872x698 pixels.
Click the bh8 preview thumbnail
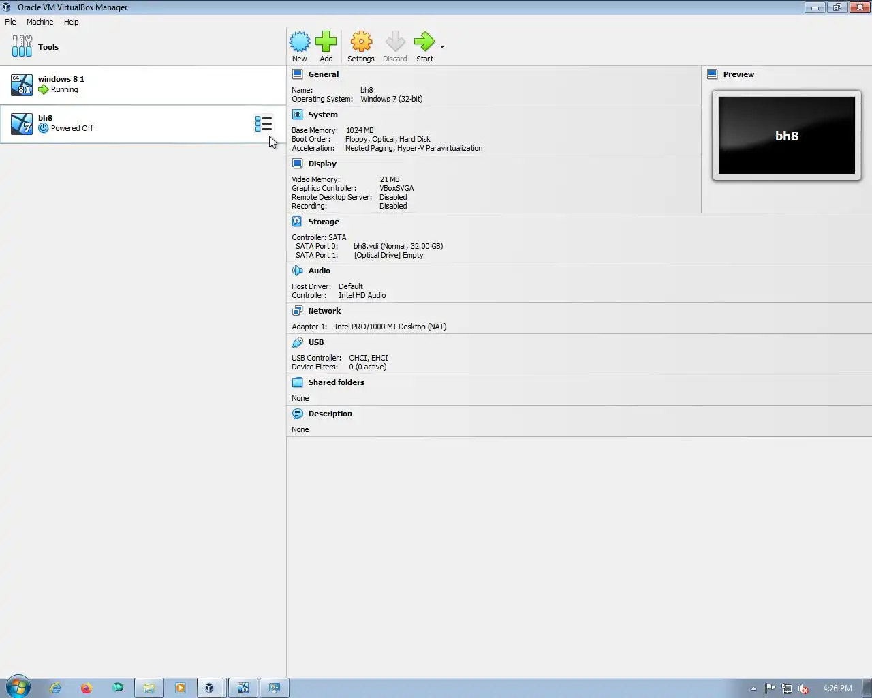787,136
